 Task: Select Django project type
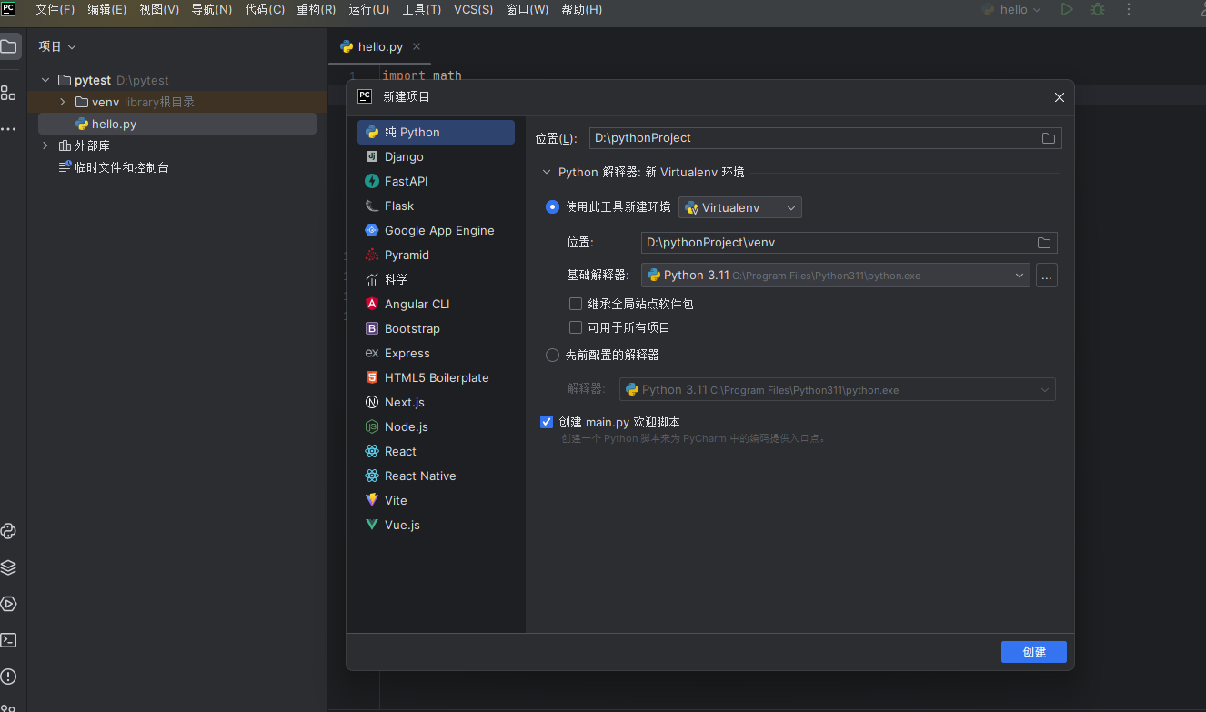[x=436, y=156]
